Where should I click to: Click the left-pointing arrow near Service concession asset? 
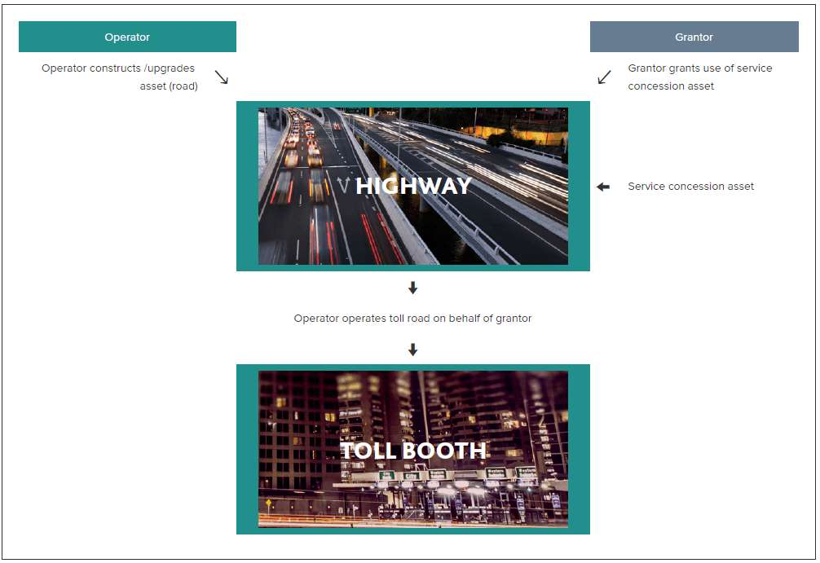[603, 187]
